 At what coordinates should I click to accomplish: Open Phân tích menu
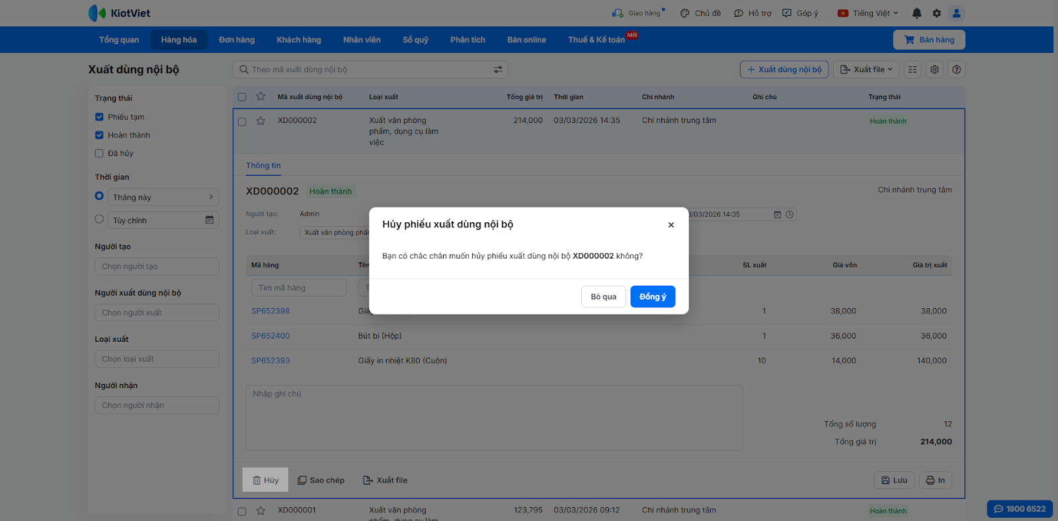tap(468, 40)
